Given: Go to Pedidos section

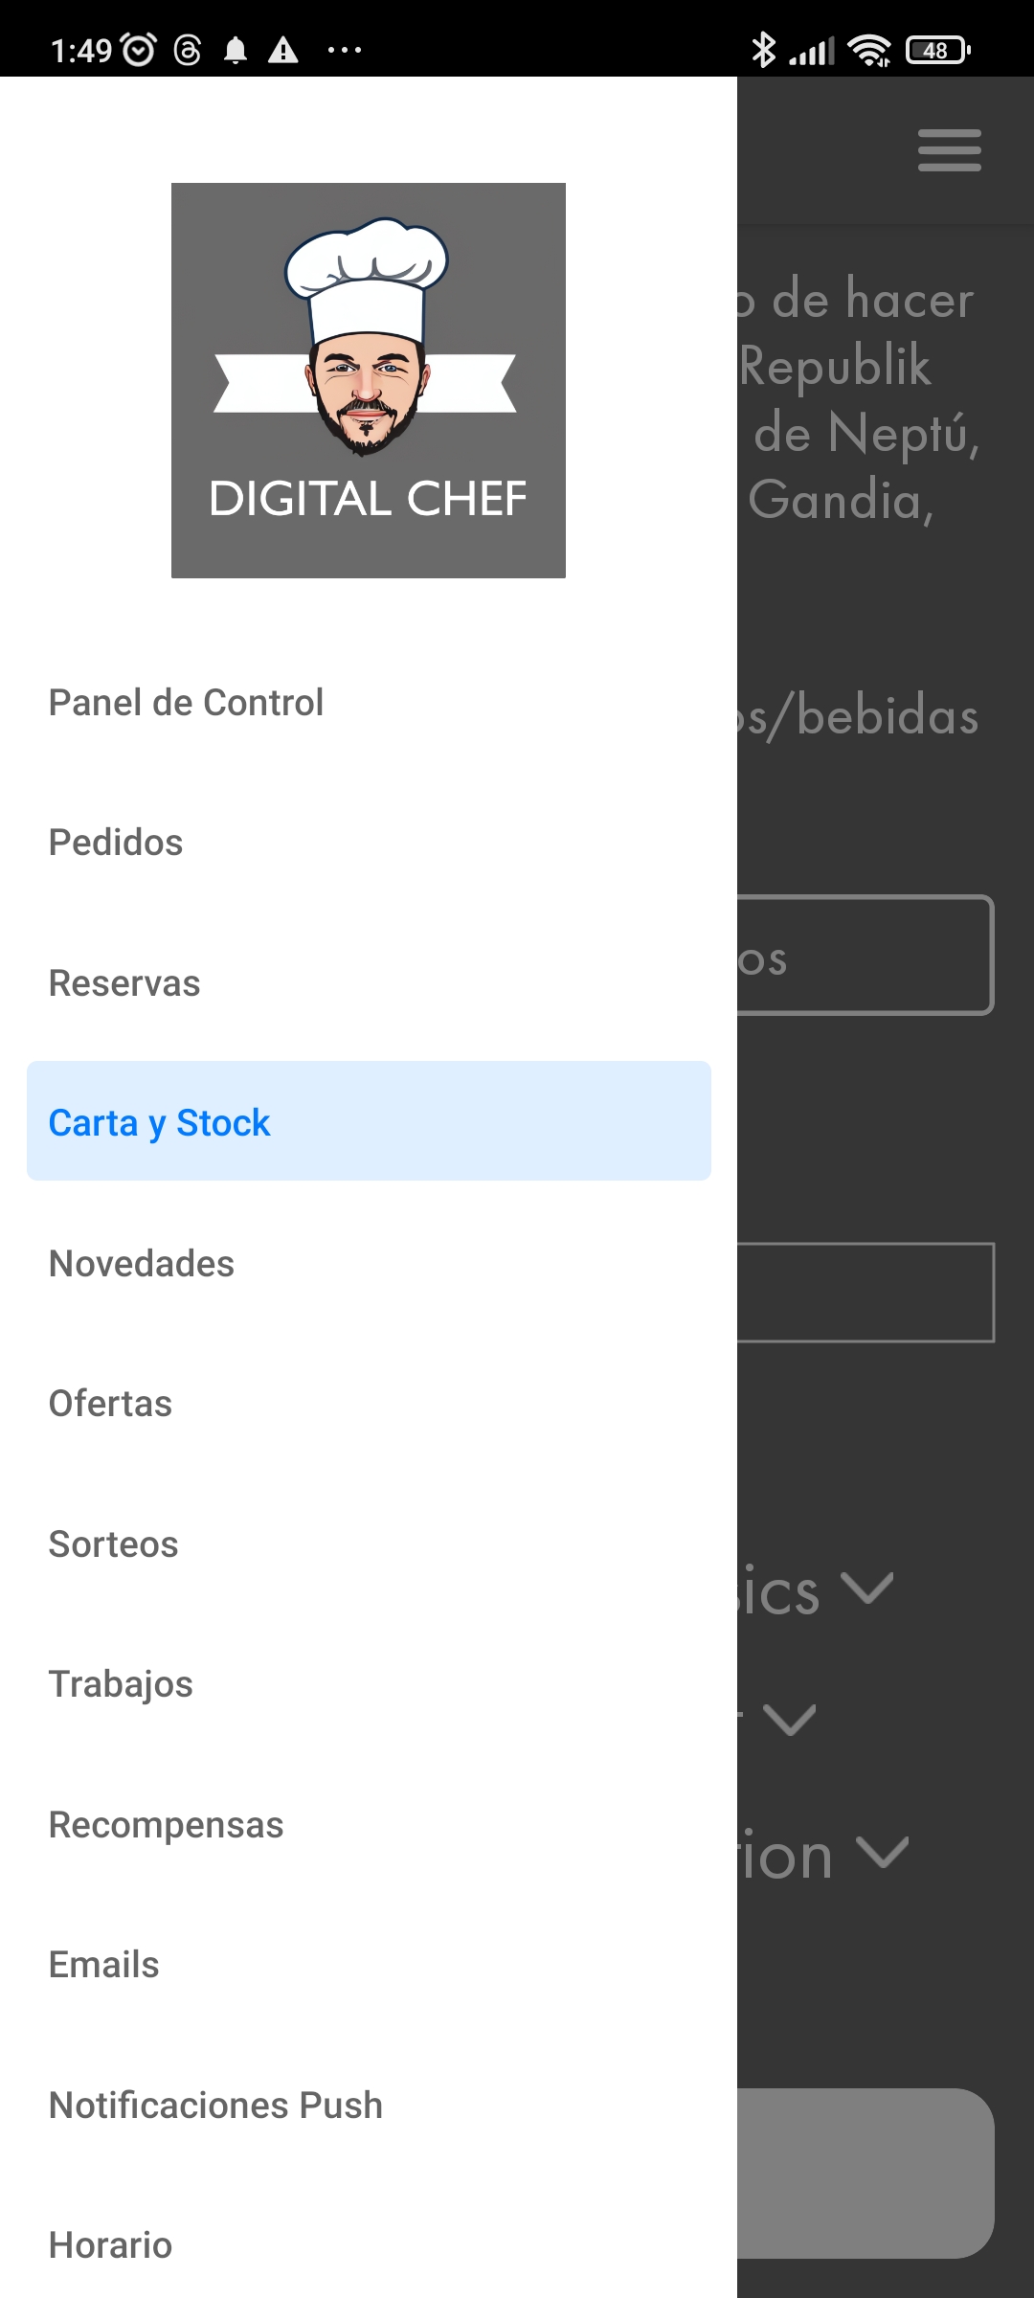Looking at the screenshot, I should click(x=116, y=843).
